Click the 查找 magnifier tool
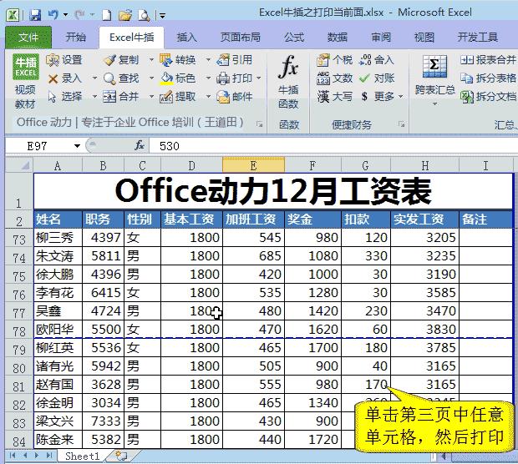This screenshot has width=518, height=464. (120, 78)
